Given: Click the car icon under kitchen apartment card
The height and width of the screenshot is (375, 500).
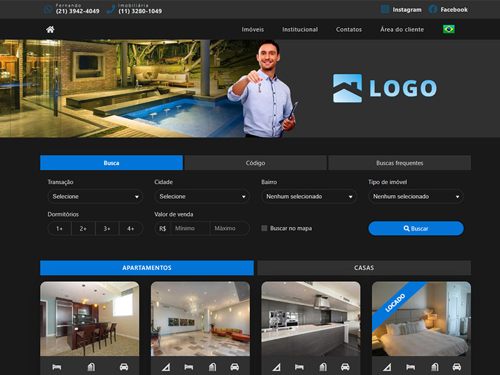Looking at the screenshot, I should [345, 367].
